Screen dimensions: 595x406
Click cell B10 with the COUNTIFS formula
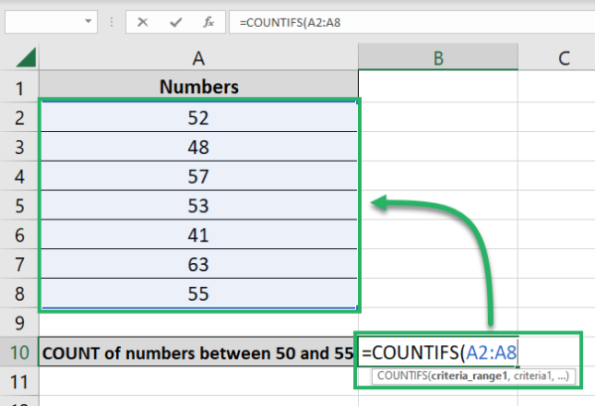438,352
